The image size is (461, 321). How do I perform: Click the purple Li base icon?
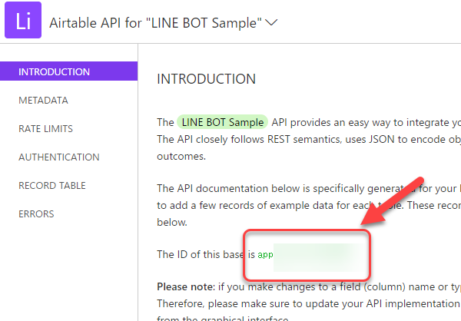point(23,21)
